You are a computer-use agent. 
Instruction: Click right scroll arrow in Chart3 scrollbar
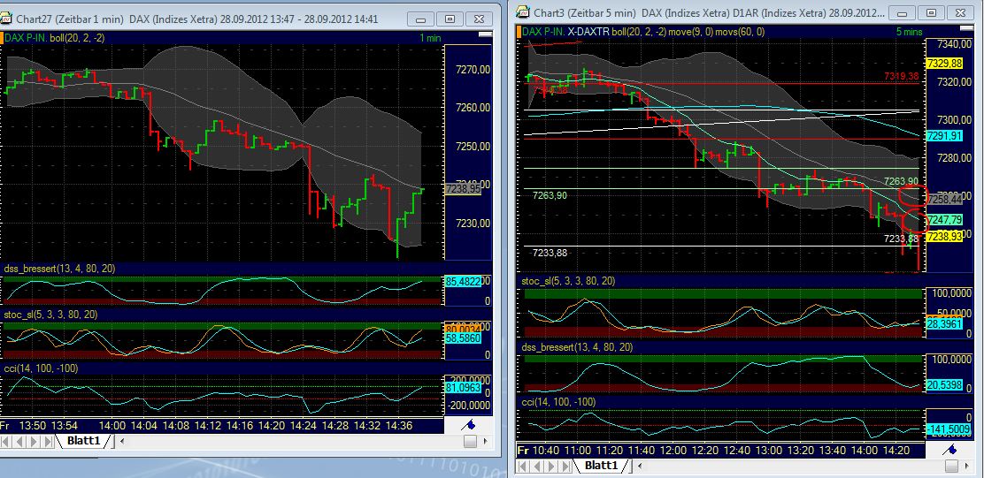[x=969, y=466]
